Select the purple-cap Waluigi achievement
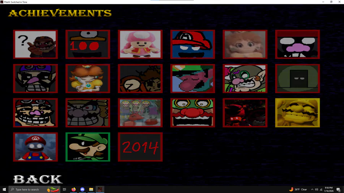 pyautogui.click(x=35, y=79)
